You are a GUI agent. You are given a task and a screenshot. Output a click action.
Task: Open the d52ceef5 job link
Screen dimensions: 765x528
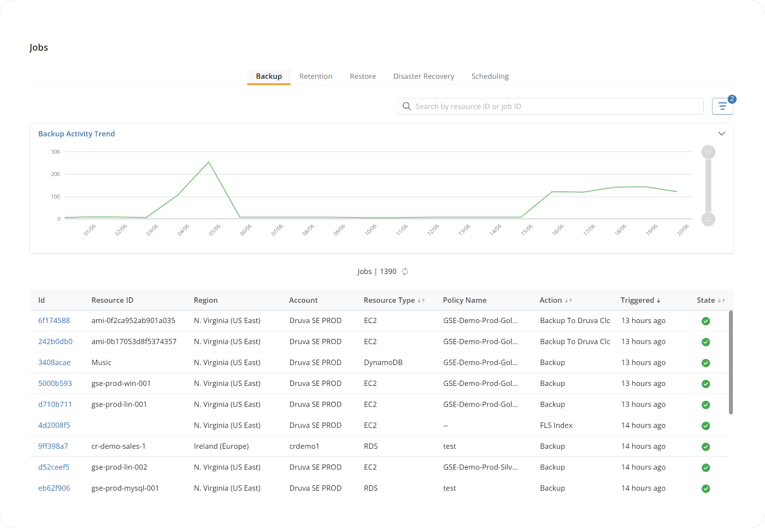[x=54, y=467]
